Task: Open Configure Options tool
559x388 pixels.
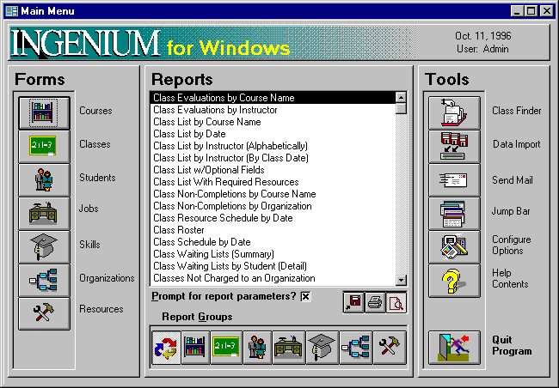Action: tap(454, 246)
